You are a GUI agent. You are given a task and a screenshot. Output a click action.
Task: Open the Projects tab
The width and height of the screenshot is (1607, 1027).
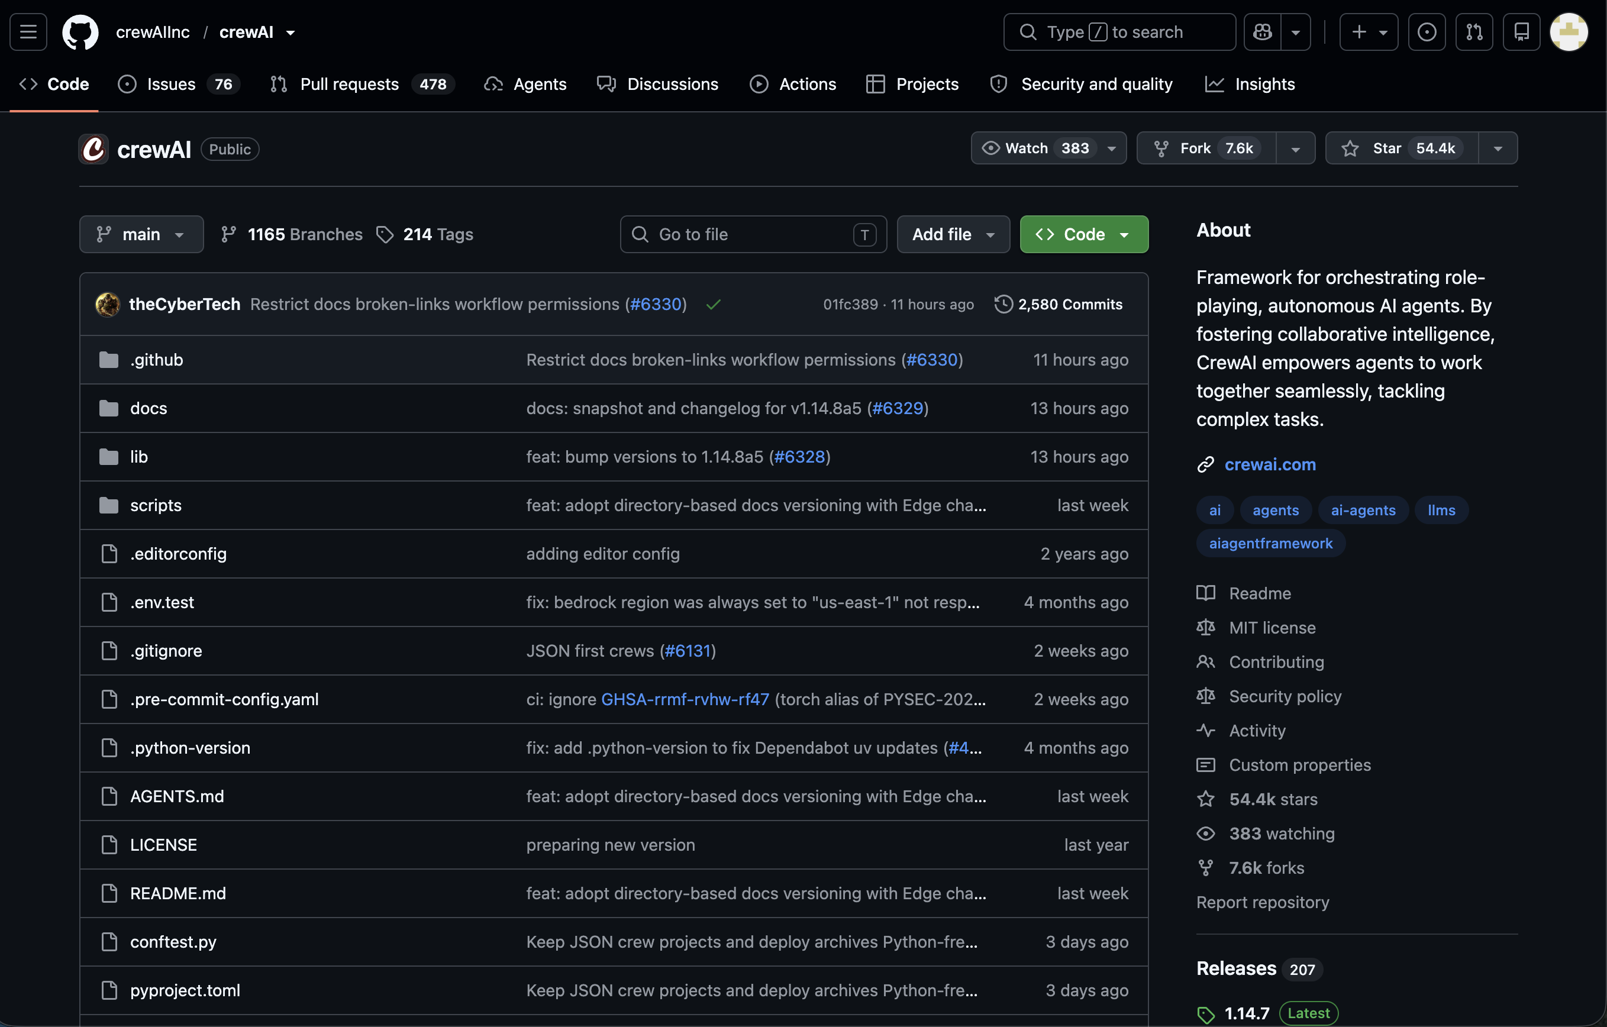coord(912,84)
